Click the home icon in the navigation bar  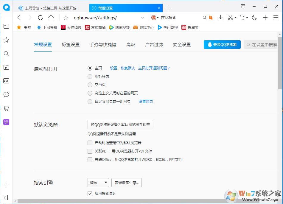(51, 18)
